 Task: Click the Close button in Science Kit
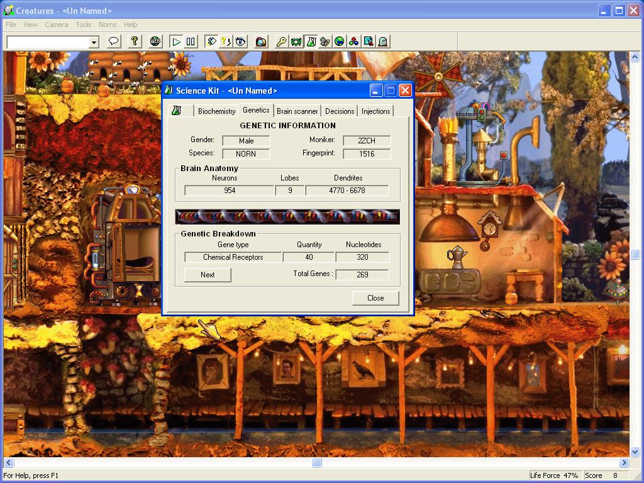coord(375,298)
